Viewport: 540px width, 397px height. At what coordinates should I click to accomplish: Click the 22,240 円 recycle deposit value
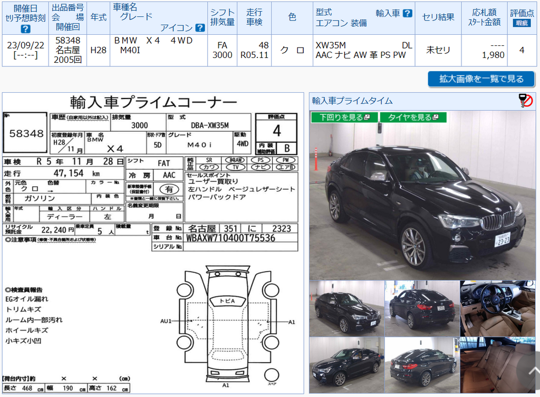pos(58,230)
